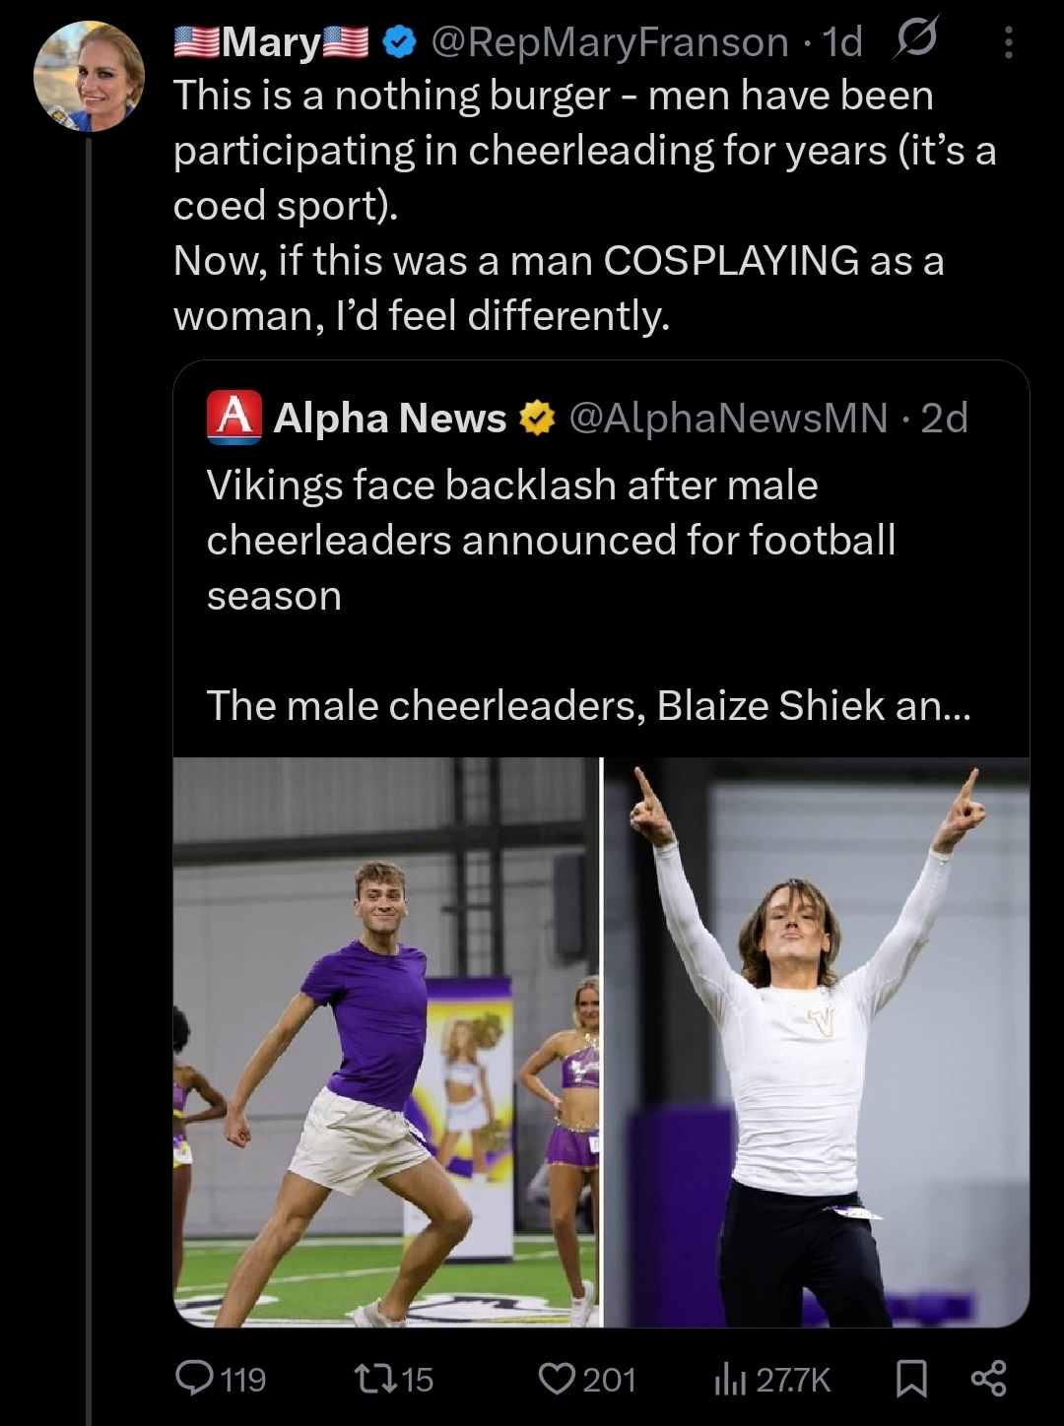Image resolution: width=1064 pixels, height=1426 pixels.
Task: Click the quoted tweet headline text
Action: pos(550,540)
